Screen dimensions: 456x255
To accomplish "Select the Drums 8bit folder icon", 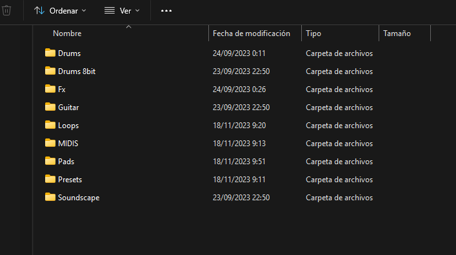I will tap(50, 71).
